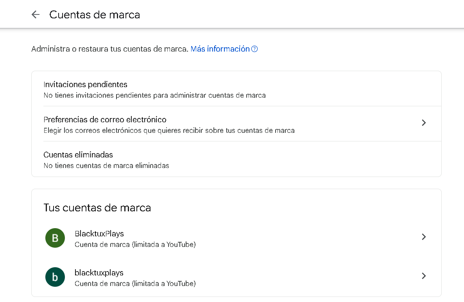Click the teal lowercase b avatar

tap(55, 277)
